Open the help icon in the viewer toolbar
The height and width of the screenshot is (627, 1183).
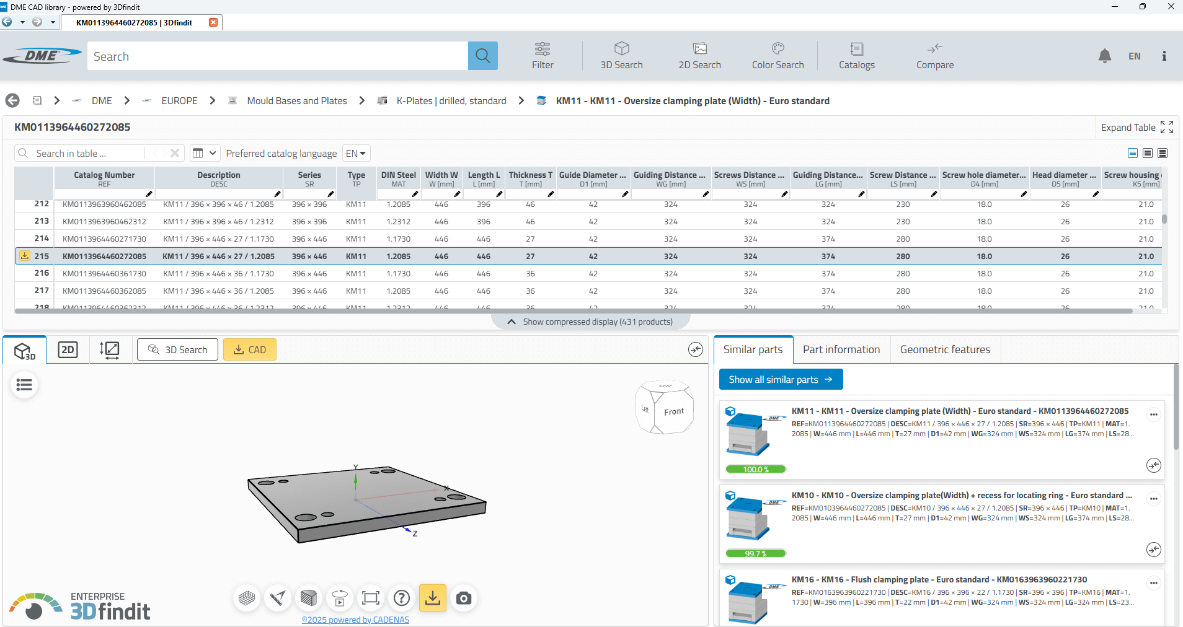(x=402, y=598)
